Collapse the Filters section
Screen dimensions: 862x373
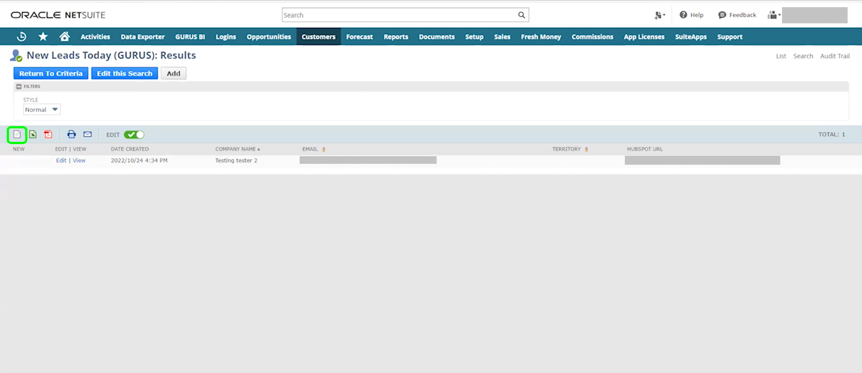click(19, 86)
